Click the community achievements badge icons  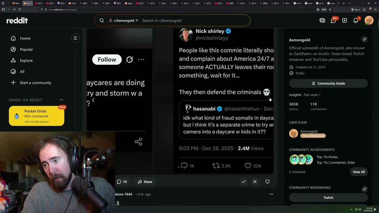click(301, 159)
